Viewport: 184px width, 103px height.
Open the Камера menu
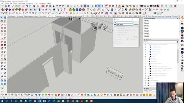point(15,3)
